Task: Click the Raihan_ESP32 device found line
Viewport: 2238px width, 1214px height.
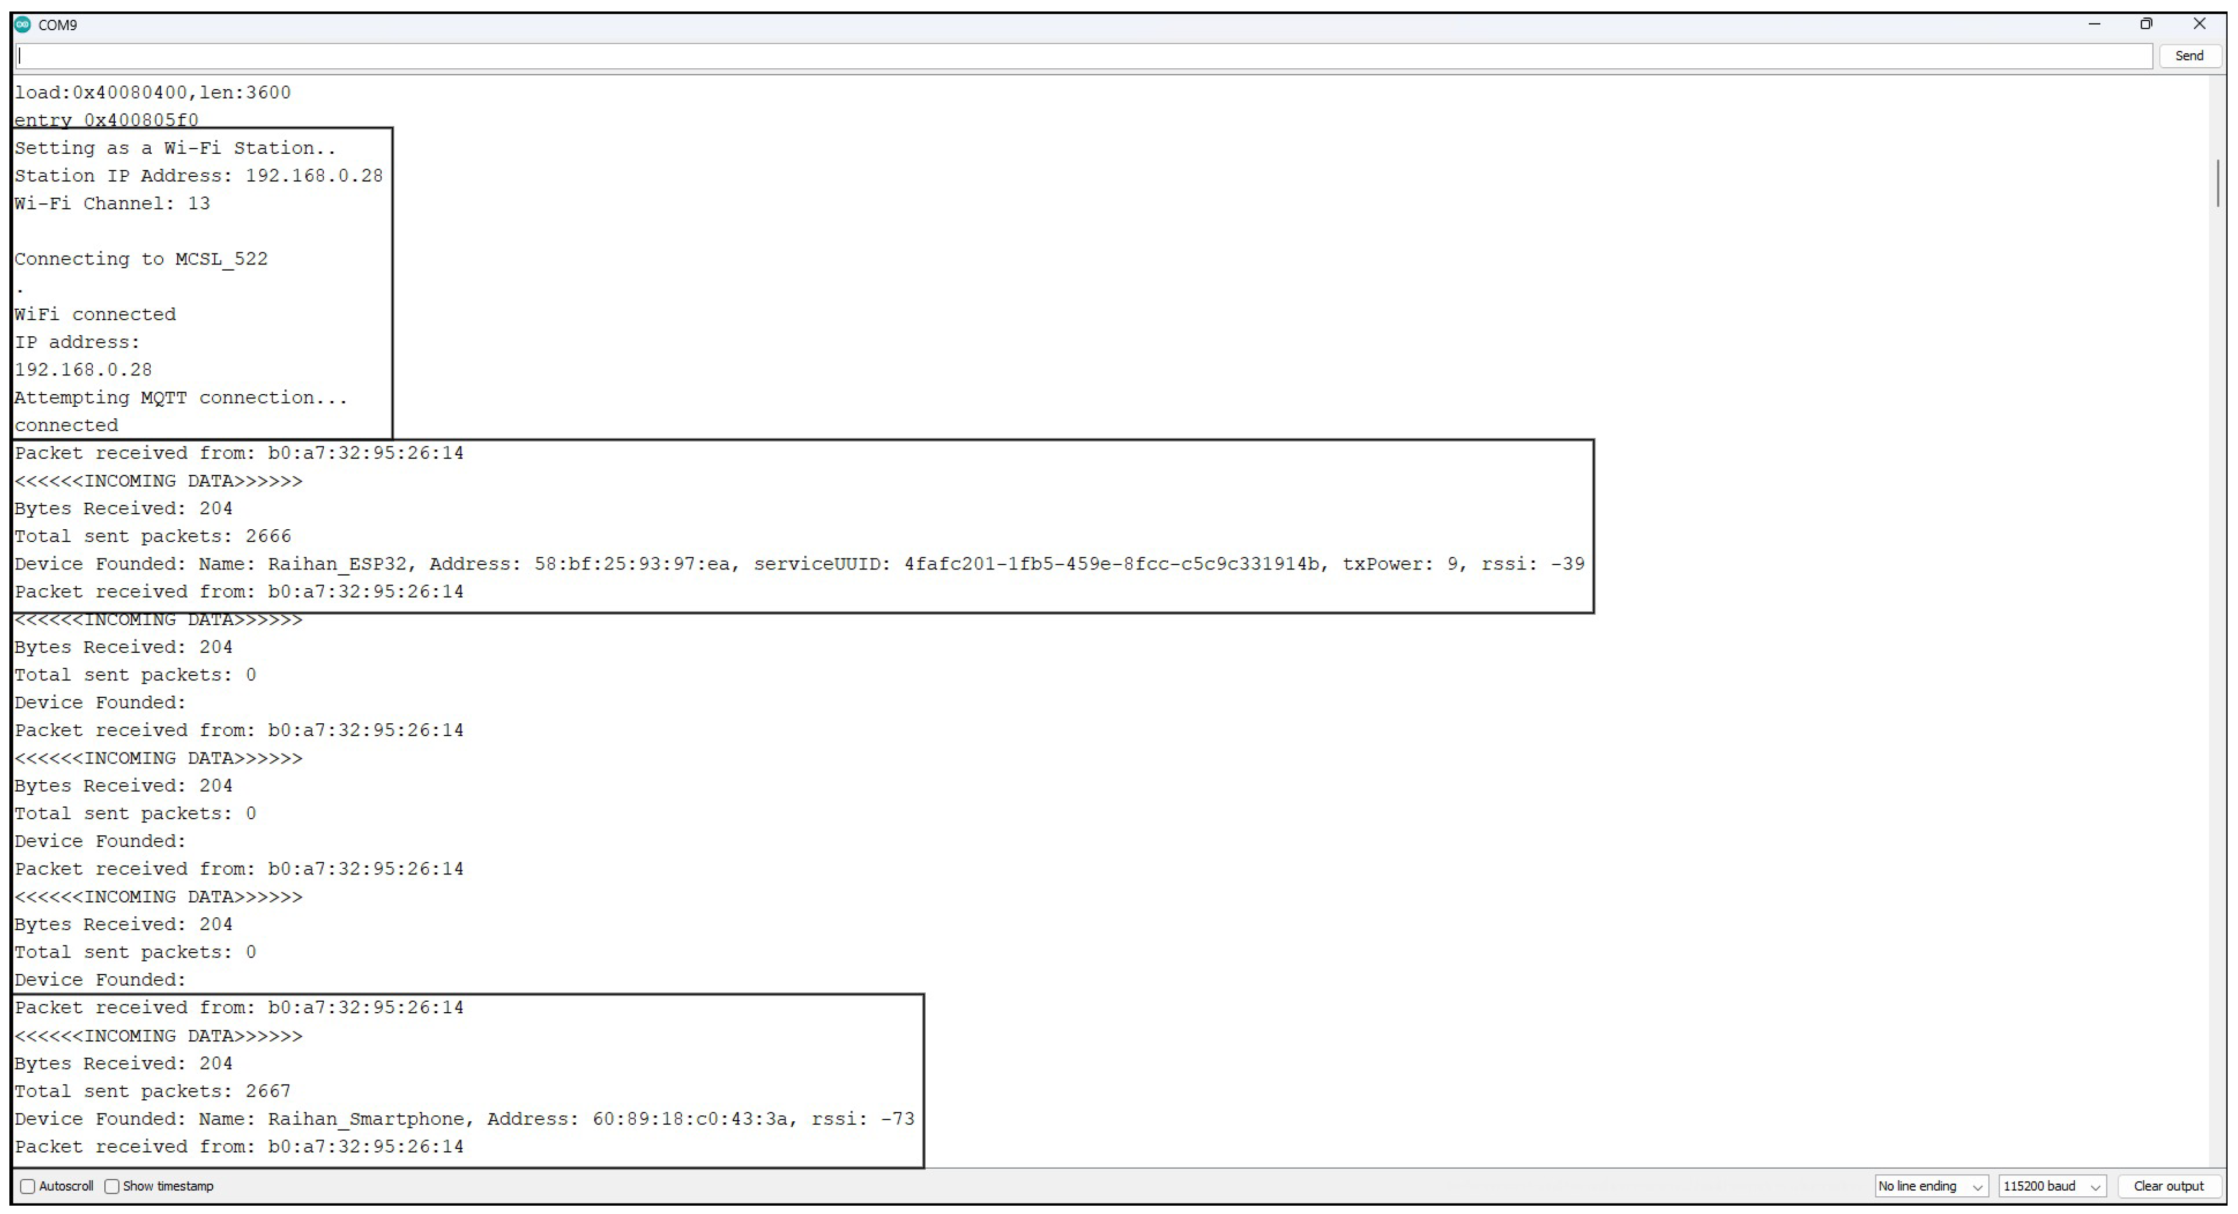Action: coord(799,564)
